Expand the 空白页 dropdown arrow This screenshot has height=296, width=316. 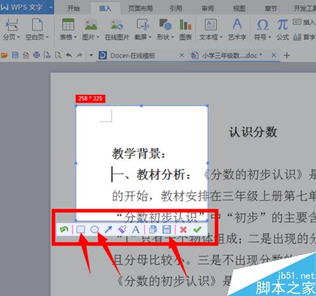[47, 37]
